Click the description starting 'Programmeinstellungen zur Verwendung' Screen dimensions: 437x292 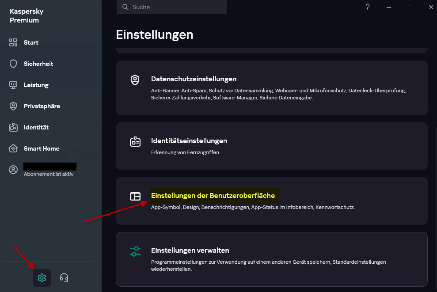point(268,265)
